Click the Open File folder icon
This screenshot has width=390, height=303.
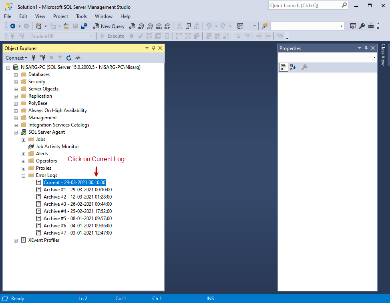pyautogui.click(x=66, y=26)
